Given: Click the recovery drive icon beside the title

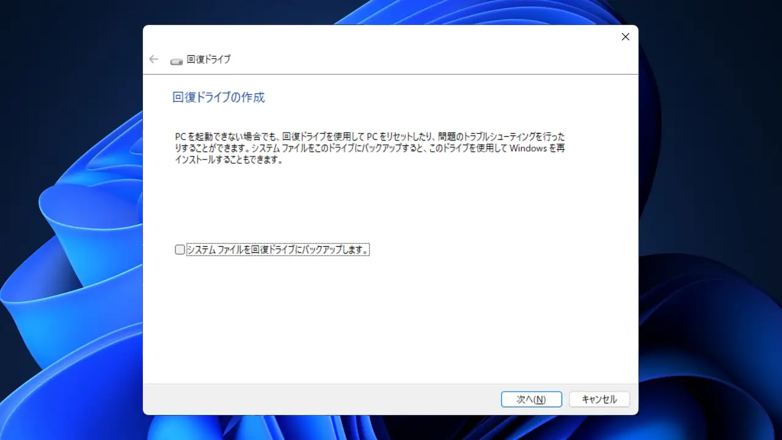Looking at the screenshot, I should point(177,61).
